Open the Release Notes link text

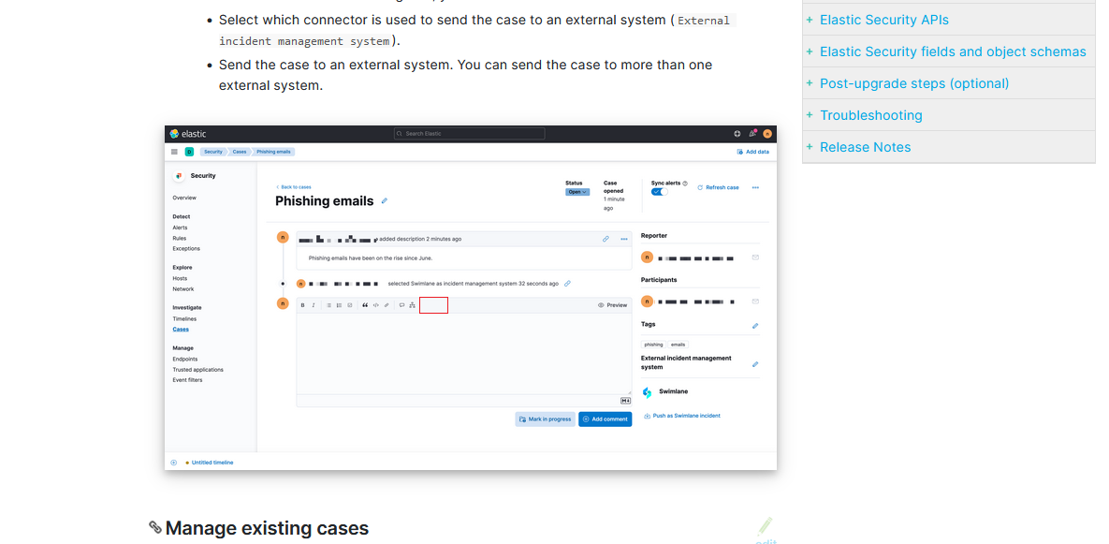tap(865, 147)
